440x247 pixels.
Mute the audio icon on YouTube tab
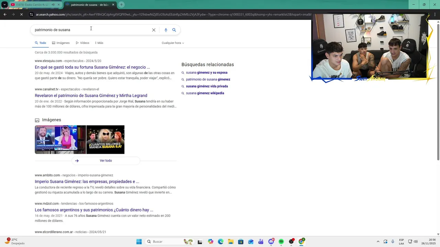[53, 5]
